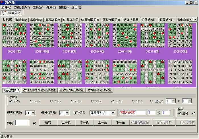Screen dimensions: 199x139
Task: Click the 2009149期 grid label
Action: (x=153, y=52)
